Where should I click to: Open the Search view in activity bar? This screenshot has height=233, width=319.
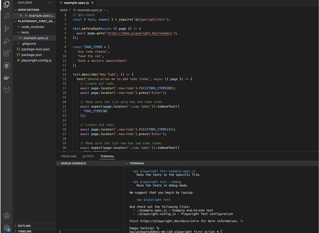[7, 16]
